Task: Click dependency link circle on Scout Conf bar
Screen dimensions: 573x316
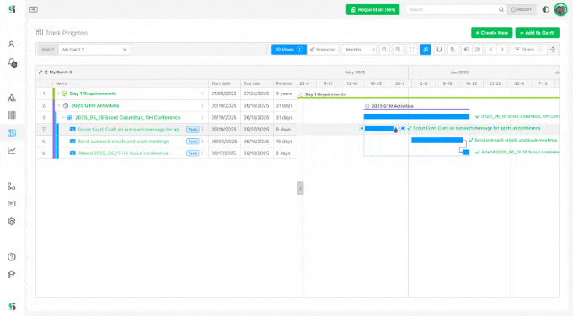Action: pyautogui.click(x=402, y=128)
